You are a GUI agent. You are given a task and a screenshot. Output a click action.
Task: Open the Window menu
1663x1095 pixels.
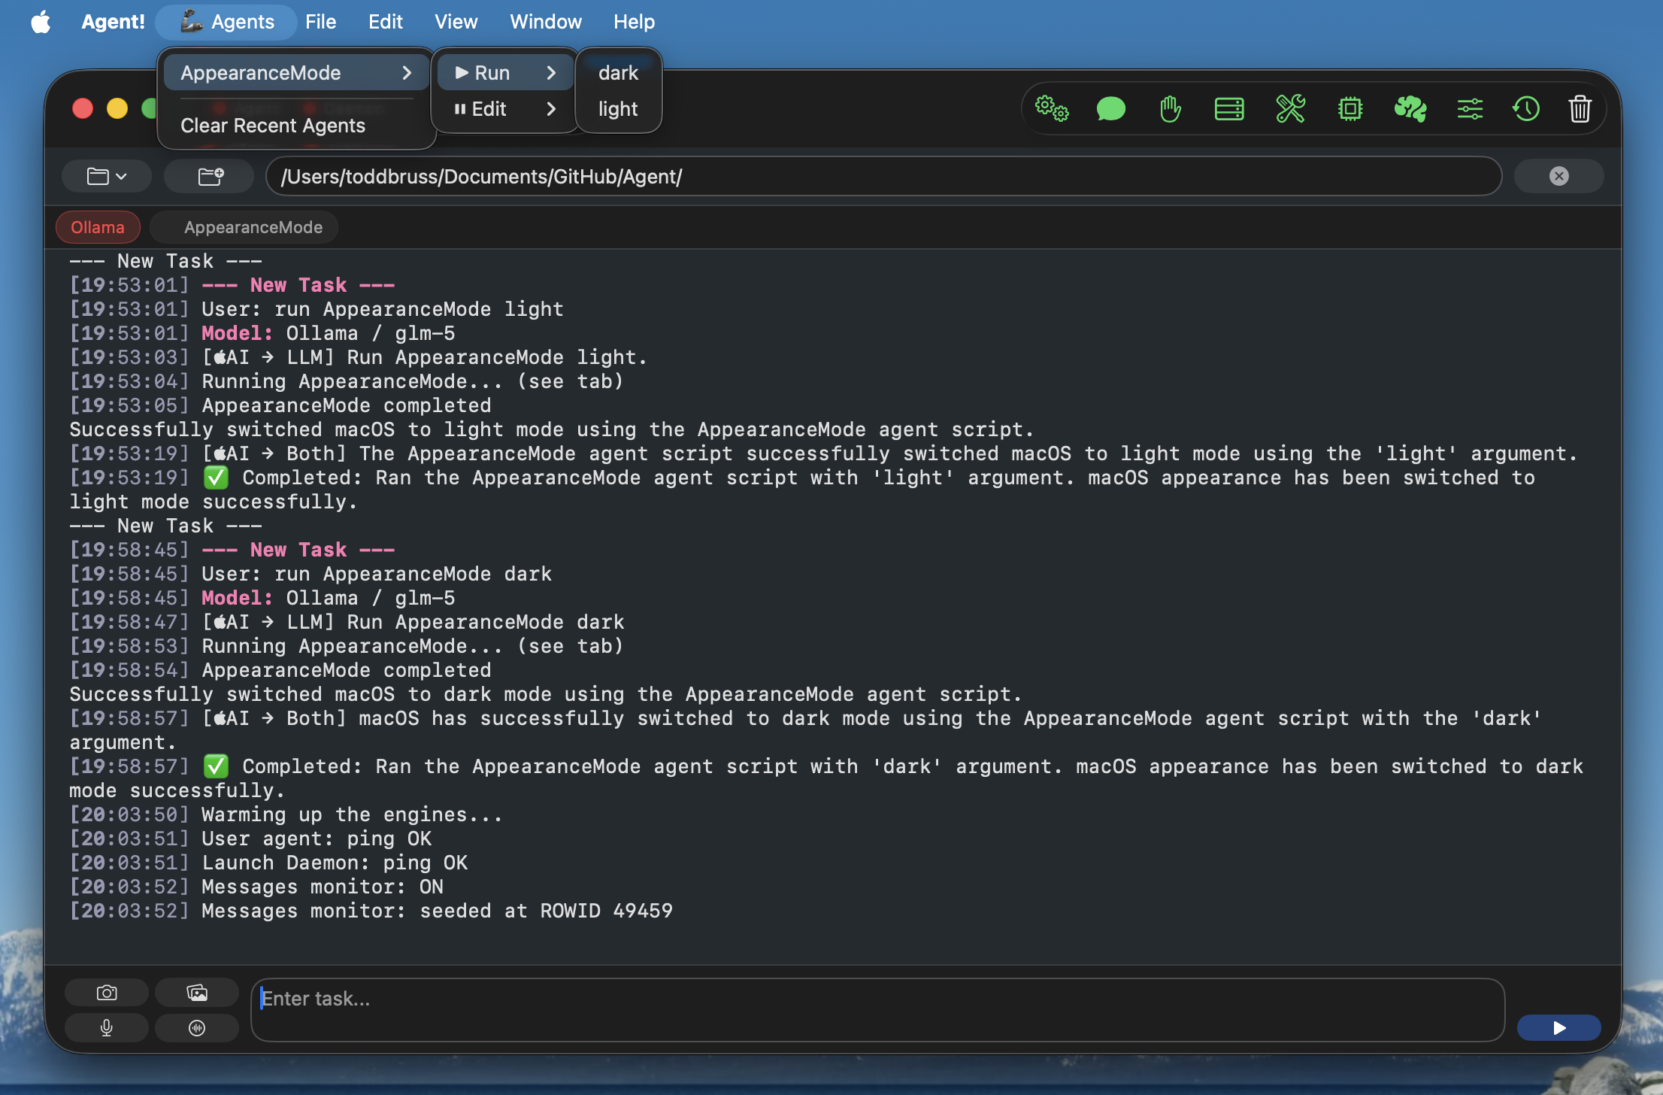coord(546,22)
